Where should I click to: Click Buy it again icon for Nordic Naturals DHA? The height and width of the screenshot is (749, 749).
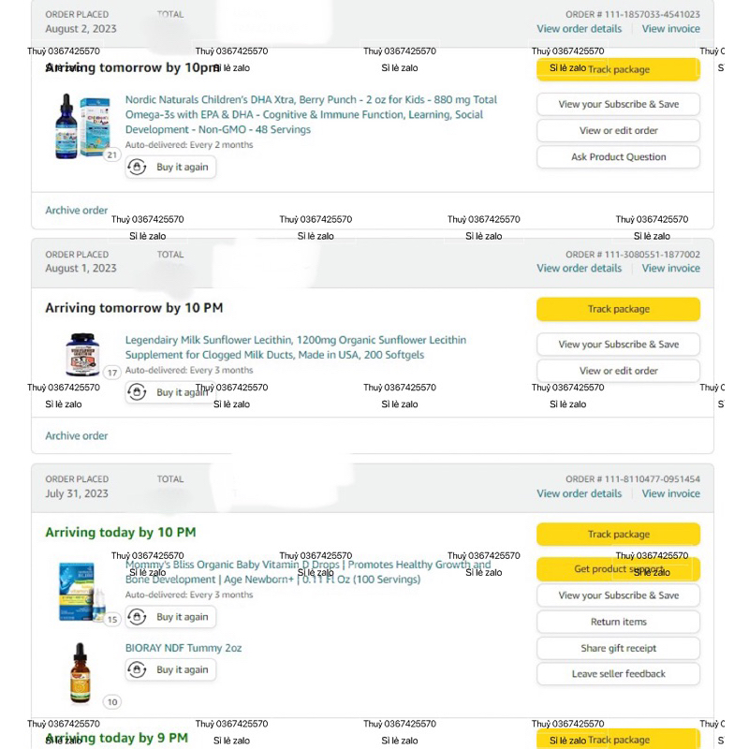tap(138, 168)
